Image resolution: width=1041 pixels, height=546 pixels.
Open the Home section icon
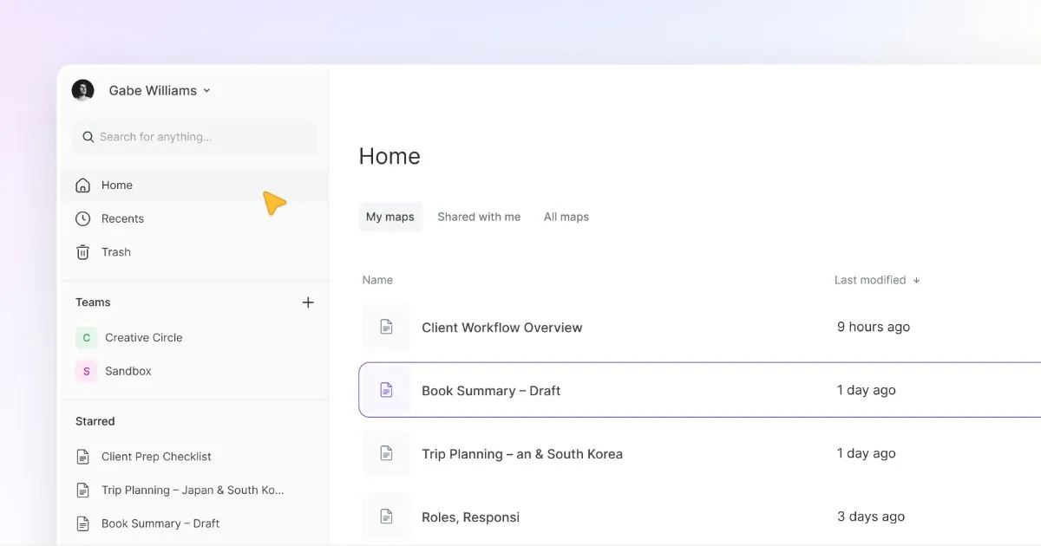[82, 185]
